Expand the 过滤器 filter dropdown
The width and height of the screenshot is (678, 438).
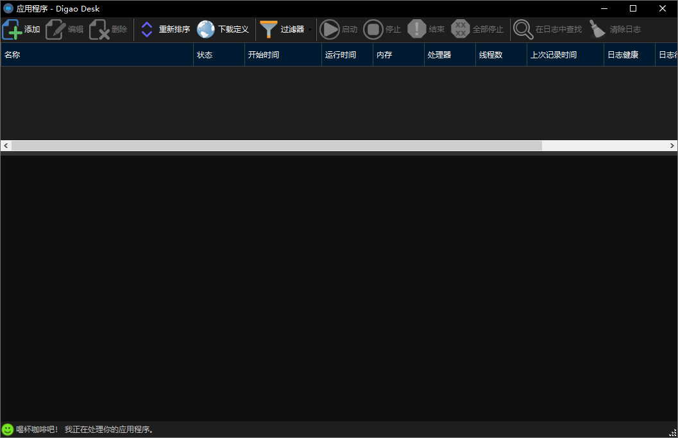click(310, 29)
